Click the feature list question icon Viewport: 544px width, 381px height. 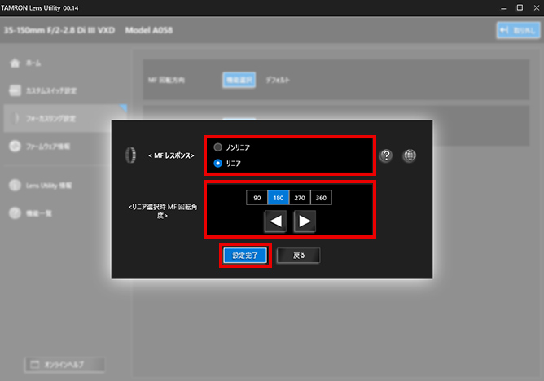pos(15,213)
